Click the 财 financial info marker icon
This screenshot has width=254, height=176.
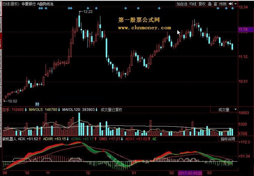(x=37, y=104)
